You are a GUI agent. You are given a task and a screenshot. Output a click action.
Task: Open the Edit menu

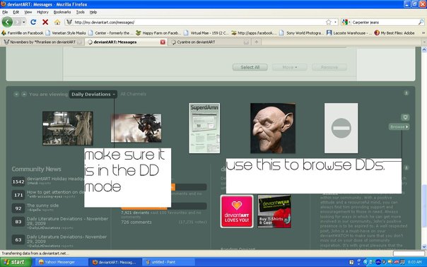click(x=16, y=12)
